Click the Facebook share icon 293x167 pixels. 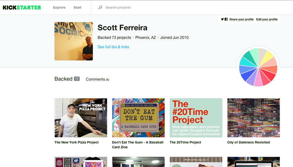pyautogui.click(x=226, y=19)
